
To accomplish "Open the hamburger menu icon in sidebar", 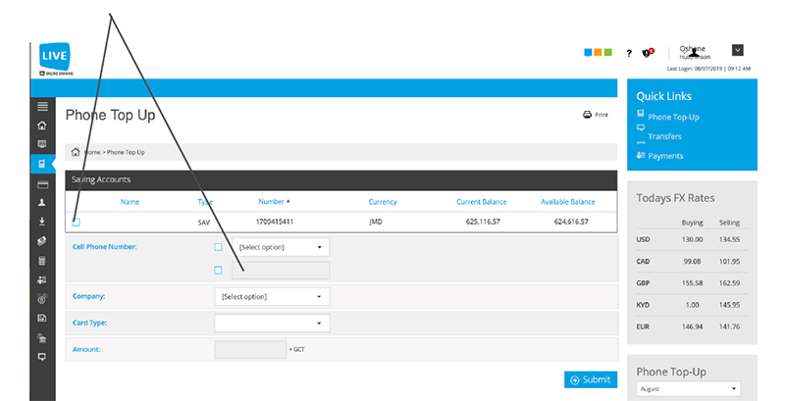I will point(42,106).
